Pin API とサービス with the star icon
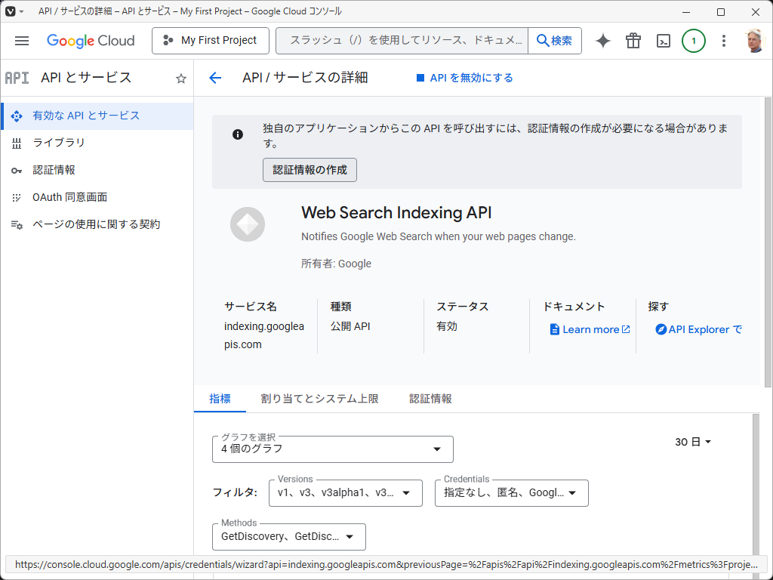Image resolution: width=773 pixels, height=580 pixels. 180,78
